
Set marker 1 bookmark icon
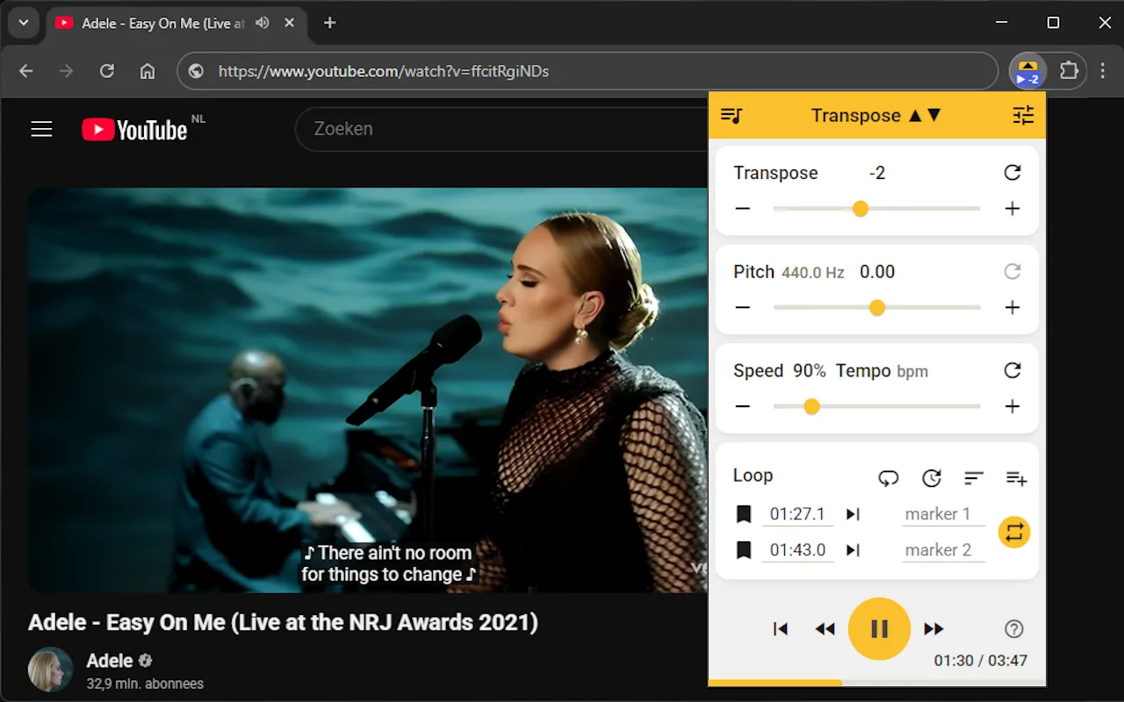pyautogui.click(x=744, y=514)
